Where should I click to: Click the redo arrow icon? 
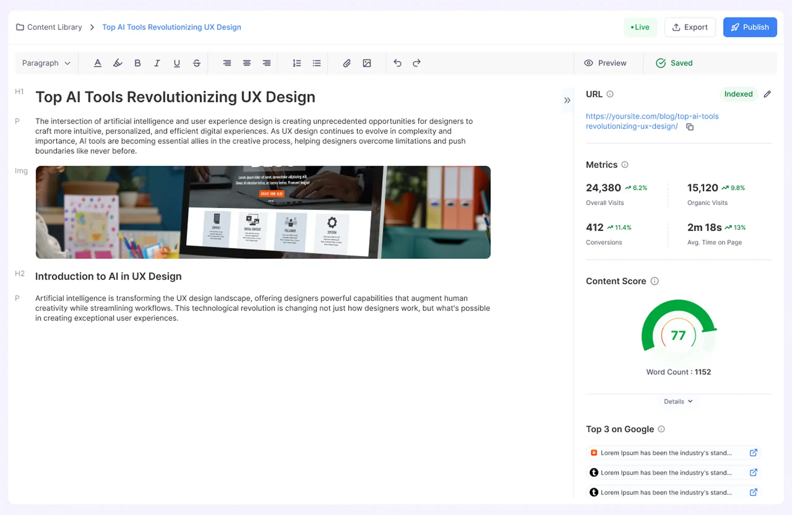(417, 63)
